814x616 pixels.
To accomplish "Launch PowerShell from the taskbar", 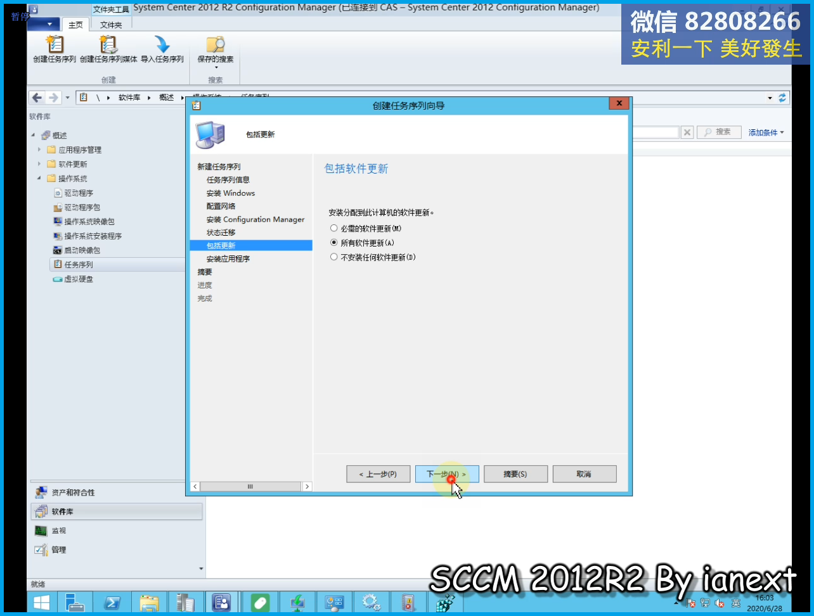I will pos(112,602).
